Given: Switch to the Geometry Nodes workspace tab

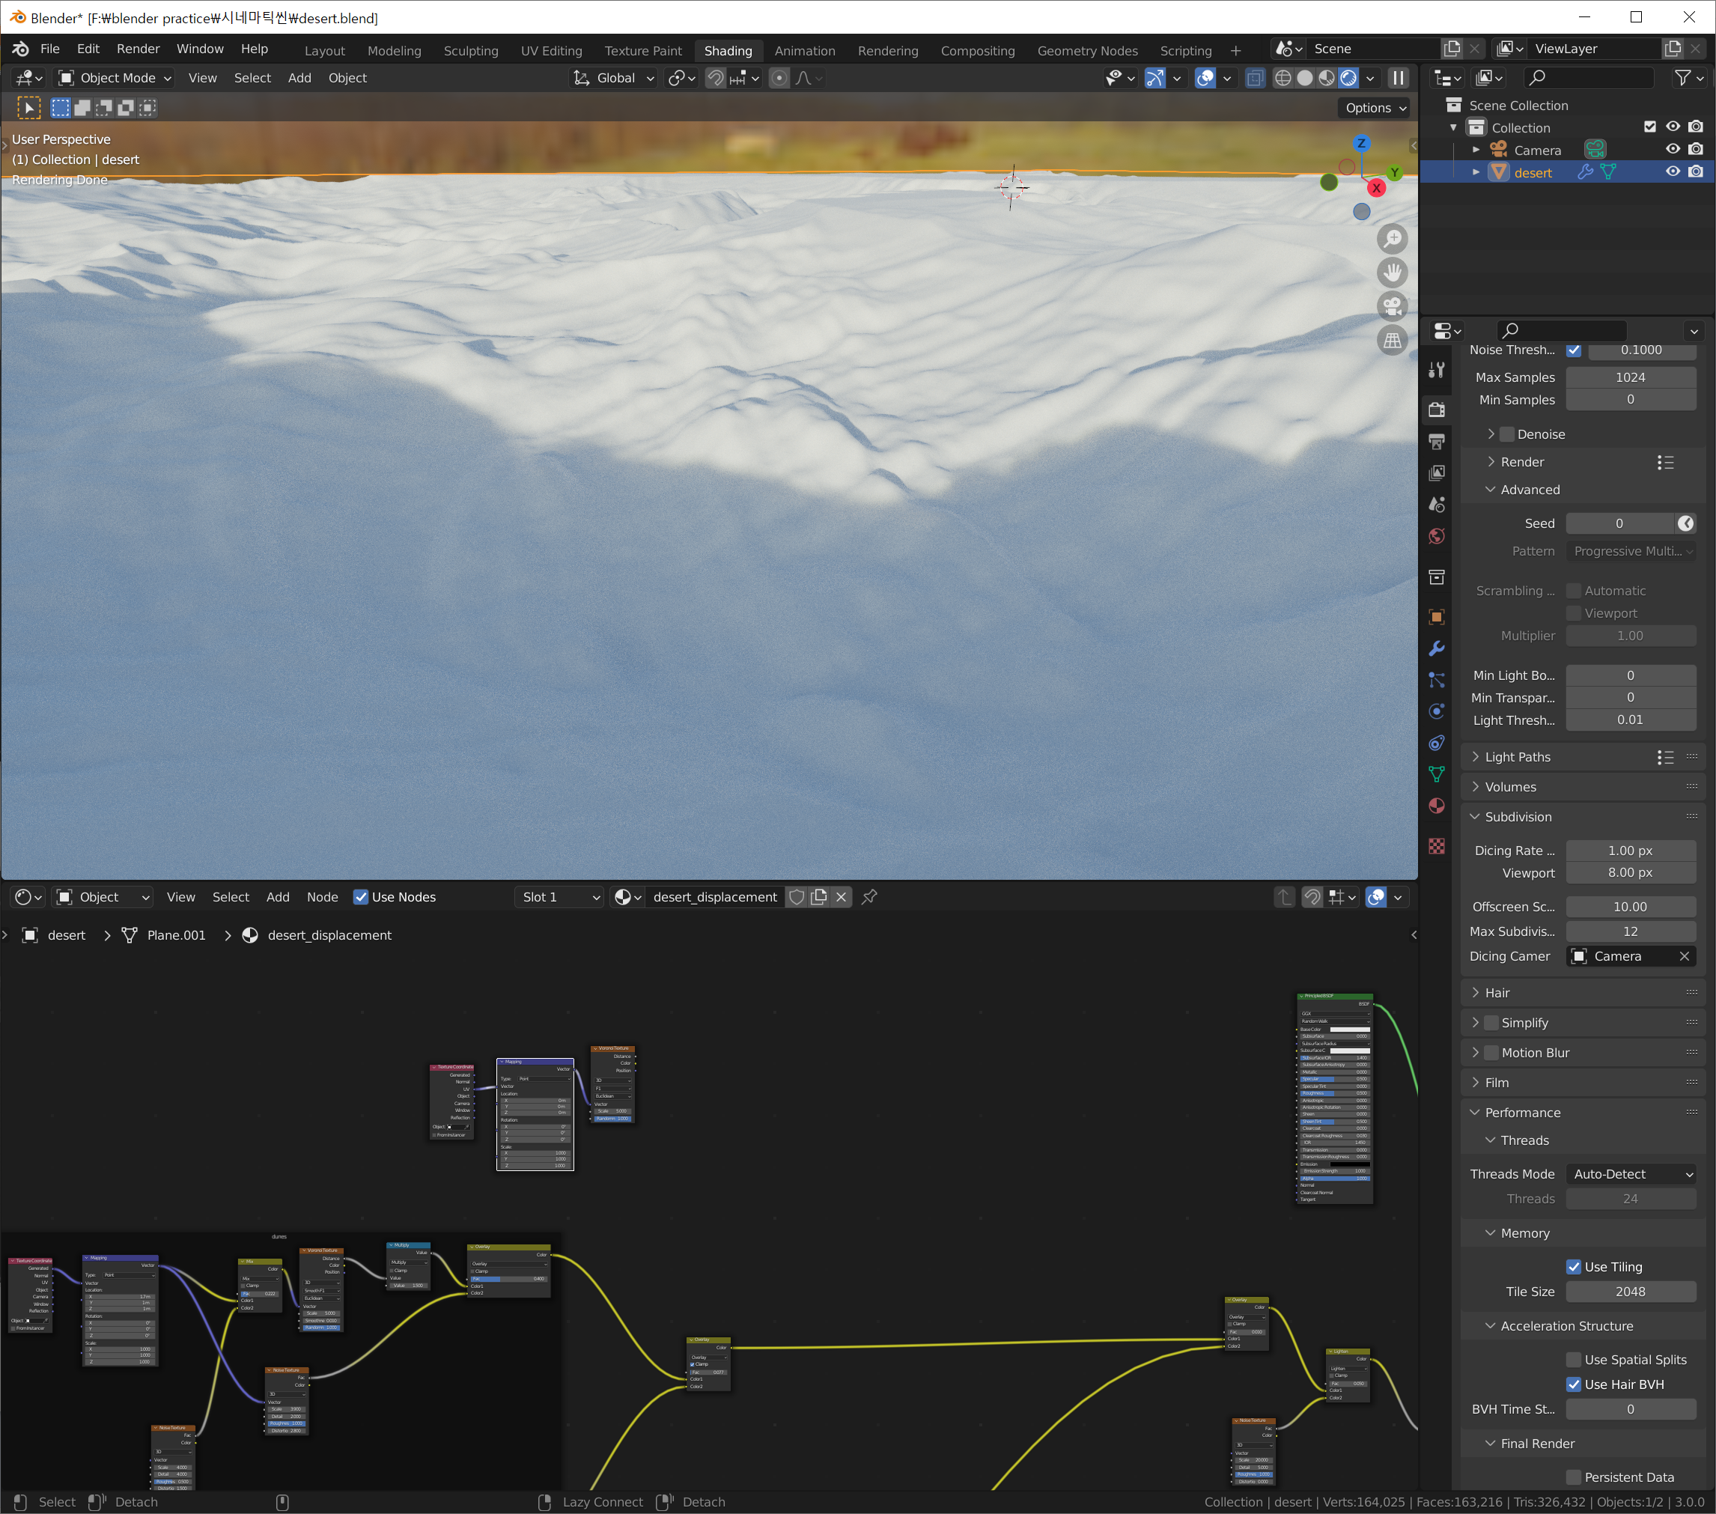Looking at the screenshot, I should (x=1086, y=50).
